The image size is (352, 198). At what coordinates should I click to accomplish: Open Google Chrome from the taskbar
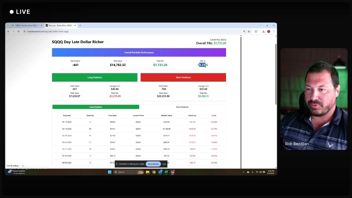154,172
